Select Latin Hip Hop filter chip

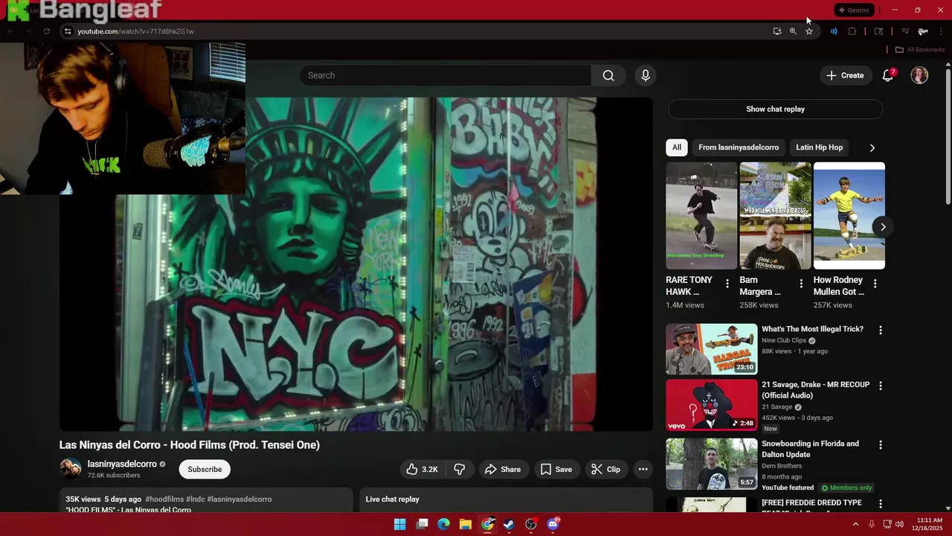(x=820, y=147)
